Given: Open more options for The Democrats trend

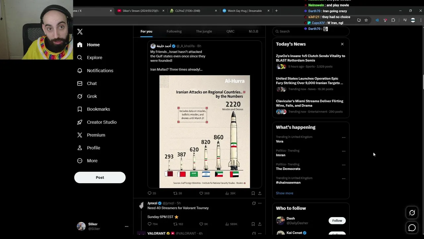Looking at the screenshot, I should [344, 165].
